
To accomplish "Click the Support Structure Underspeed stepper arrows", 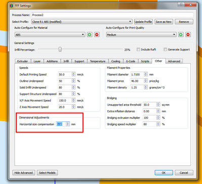I will [73, 94].
